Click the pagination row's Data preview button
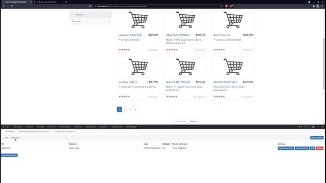The image size is (326, 183). click(302, 148)
